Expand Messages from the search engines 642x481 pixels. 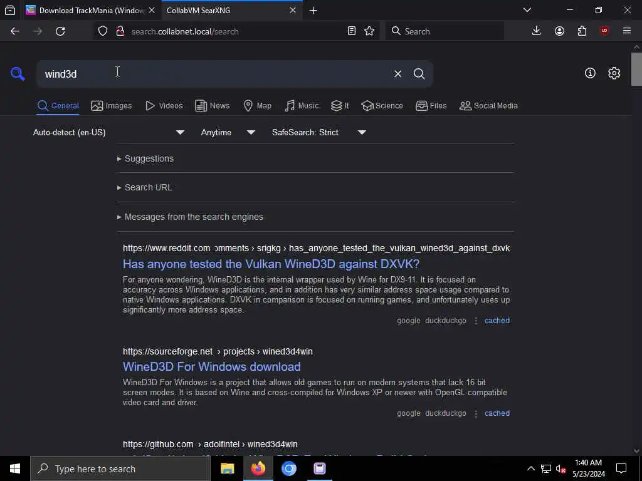[x=194, y=217]
